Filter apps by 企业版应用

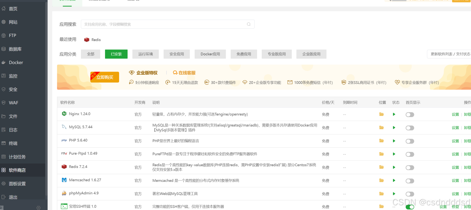point(311,54)
